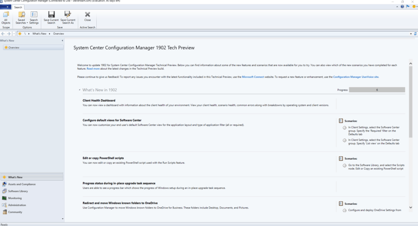This screenshot has height=226, width=418.
Task: Click 'Redirect and move Windows known folders' heading
Action: coord(120,203)
